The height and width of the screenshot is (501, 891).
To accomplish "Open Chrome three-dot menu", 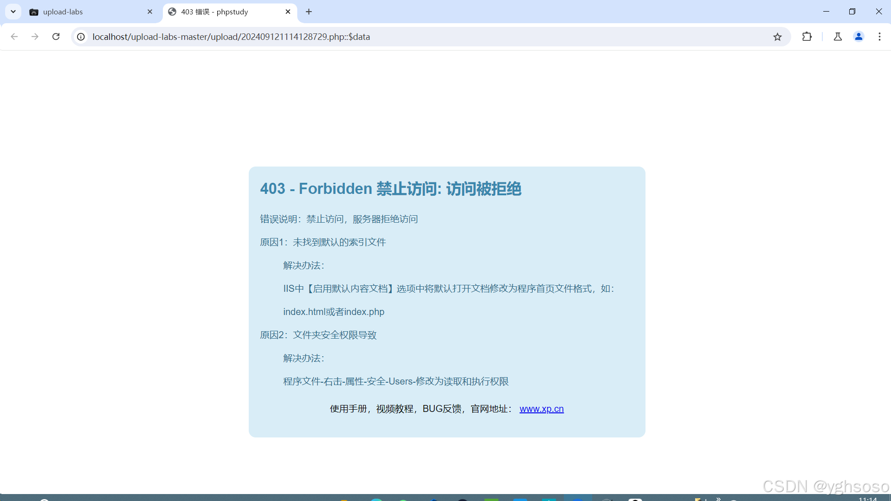I will (879, 37).
